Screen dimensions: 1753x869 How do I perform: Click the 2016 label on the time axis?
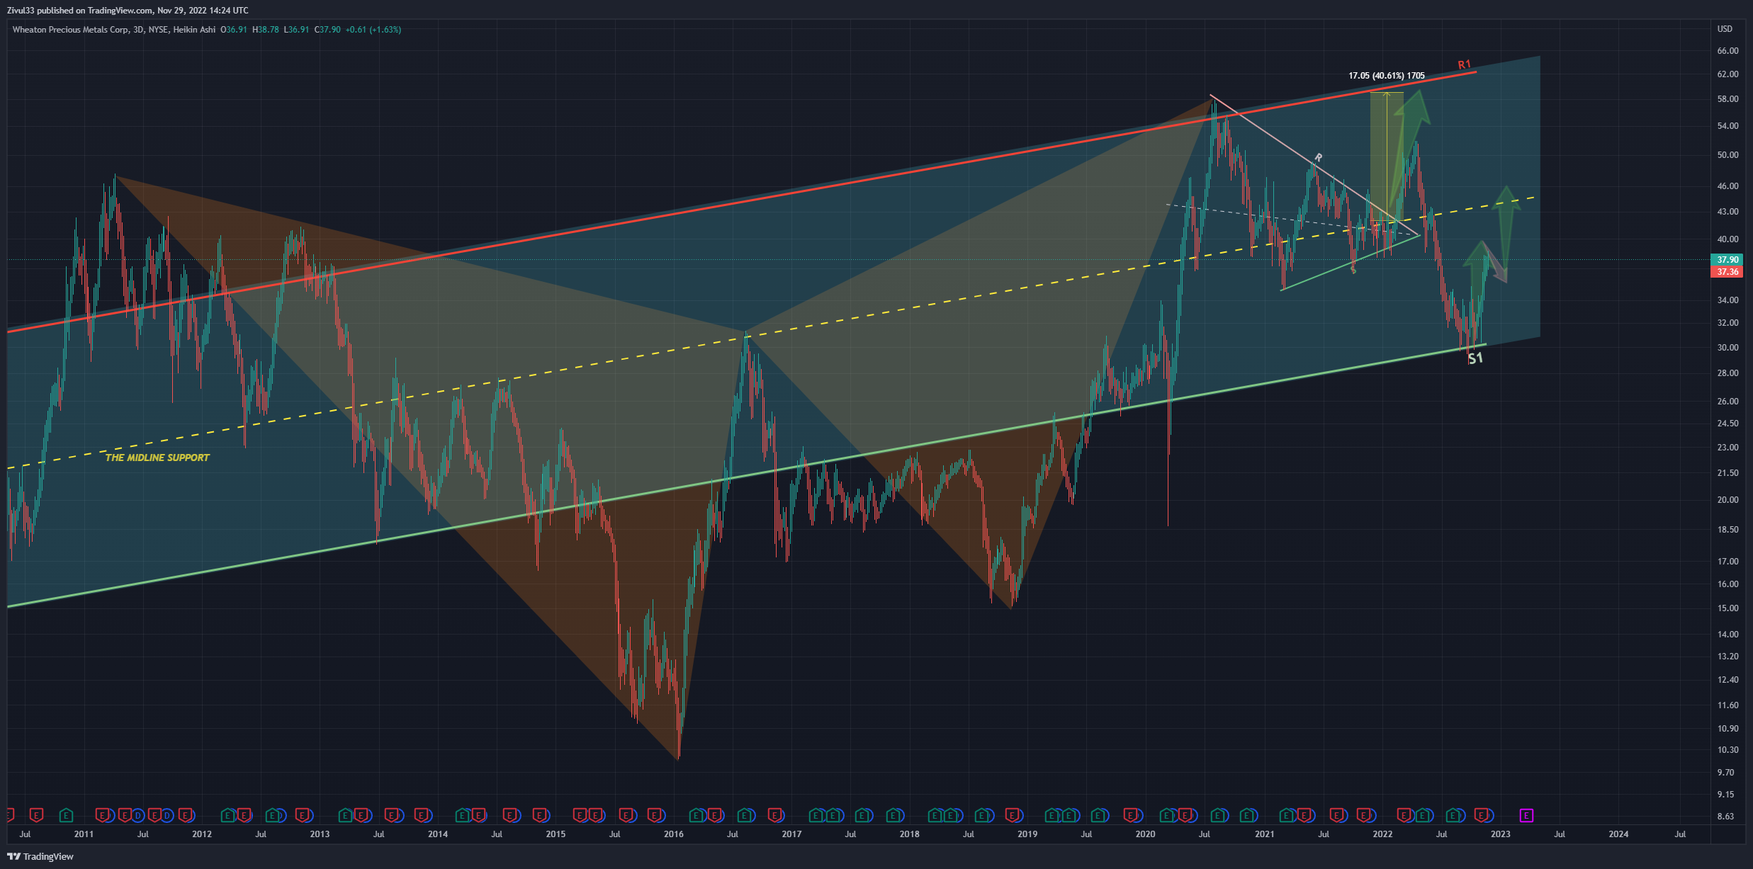(674, 834)
